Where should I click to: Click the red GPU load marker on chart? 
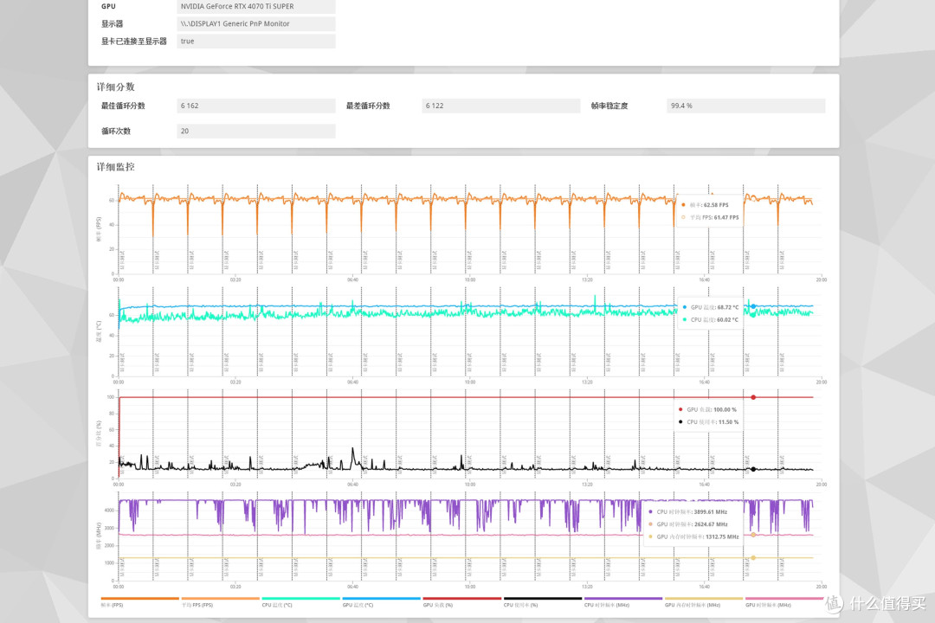[753, 397]
